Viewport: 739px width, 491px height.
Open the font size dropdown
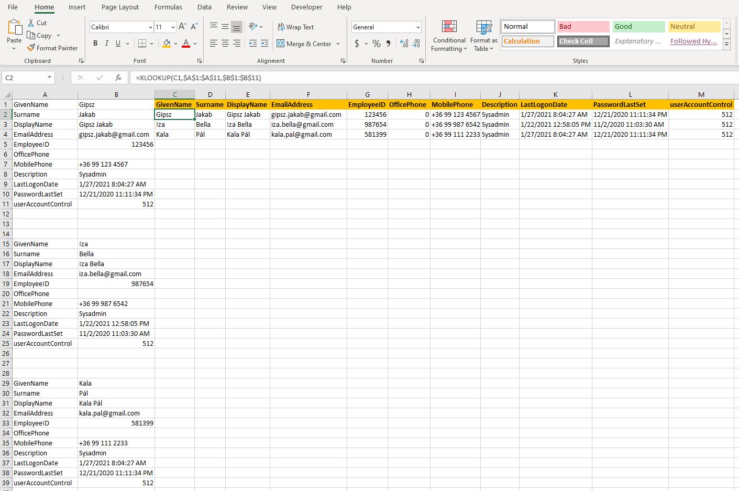click(x=173, y=27)
